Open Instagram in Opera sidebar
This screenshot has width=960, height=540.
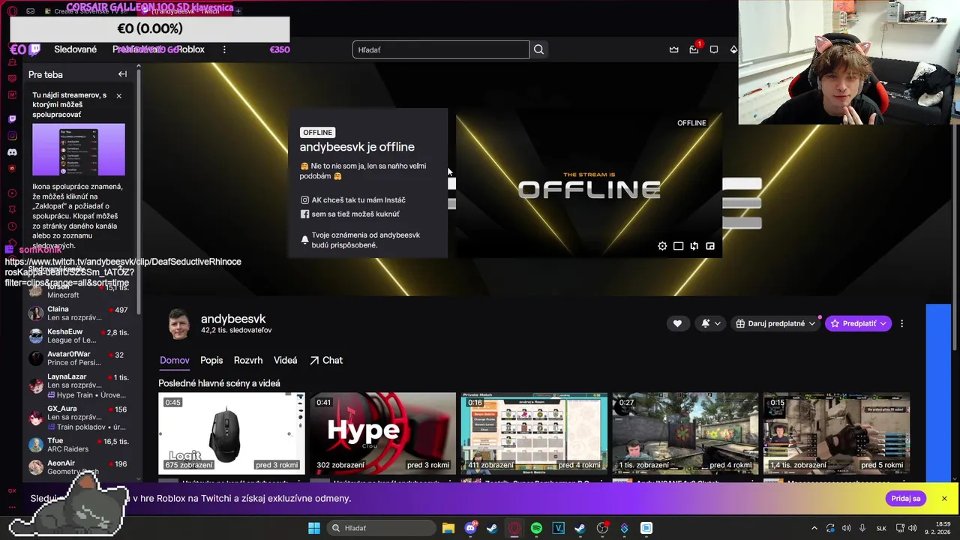click(12, 136)
